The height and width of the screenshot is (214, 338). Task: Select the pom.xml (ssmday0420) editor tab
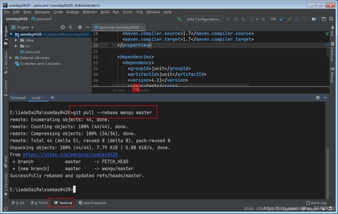[119, 28]
